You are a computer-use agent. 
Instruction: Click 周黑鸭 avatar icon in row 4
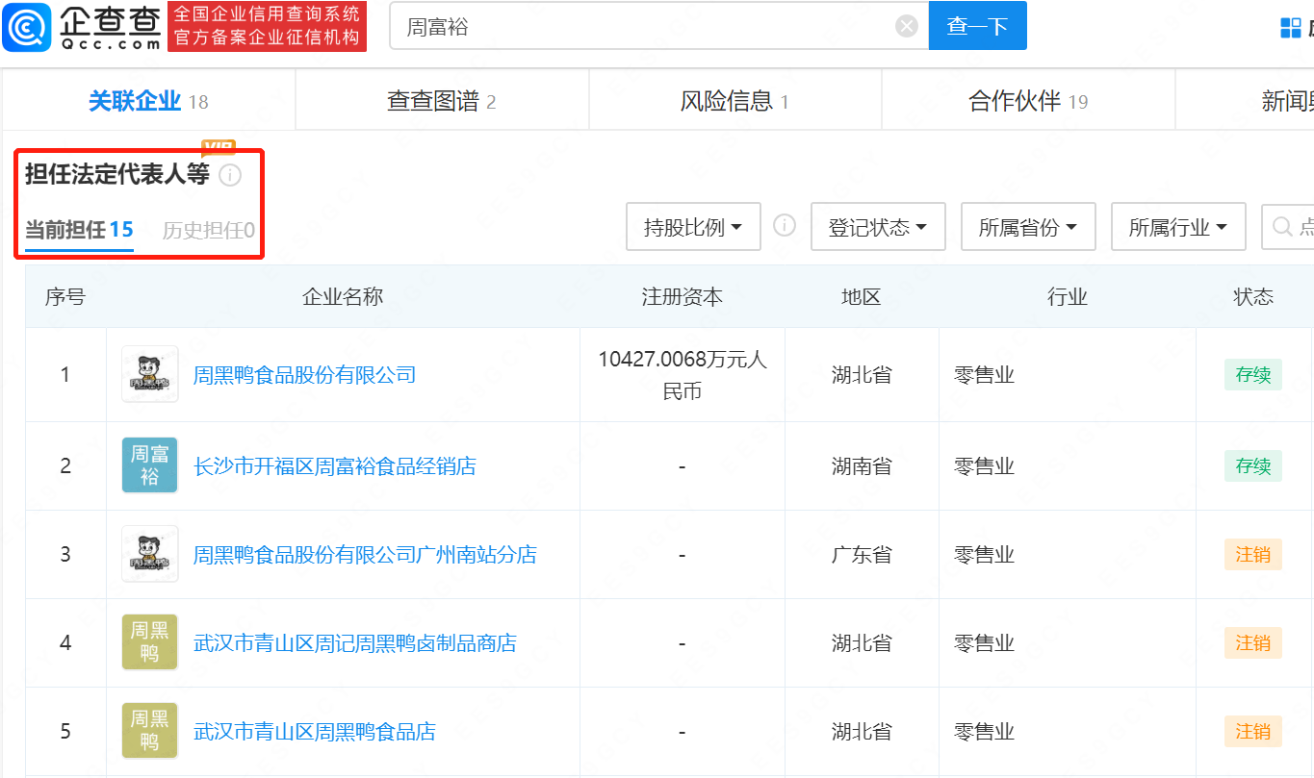coord(149,642)
